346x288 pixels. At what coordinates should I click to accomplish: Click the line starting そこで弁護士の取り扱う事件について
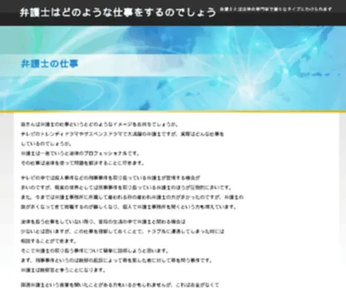[95, 251]
